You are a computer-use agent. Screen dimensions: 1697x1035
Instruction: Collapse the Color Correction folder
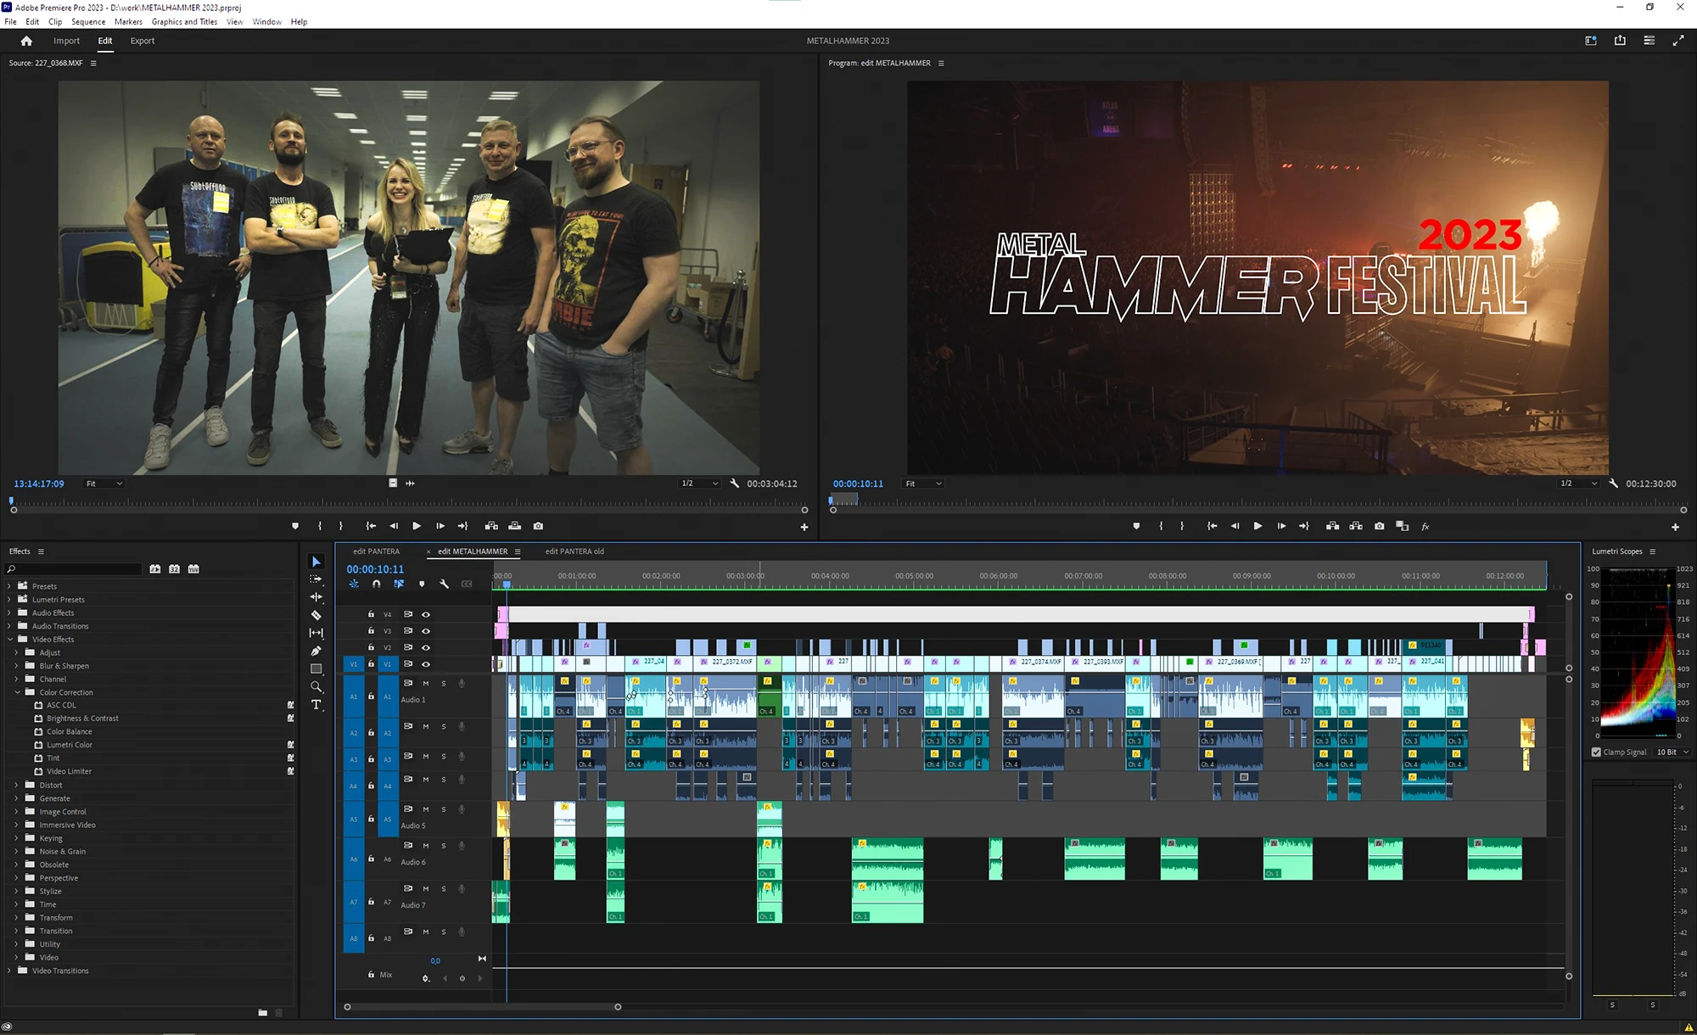[x=16, y=692]
